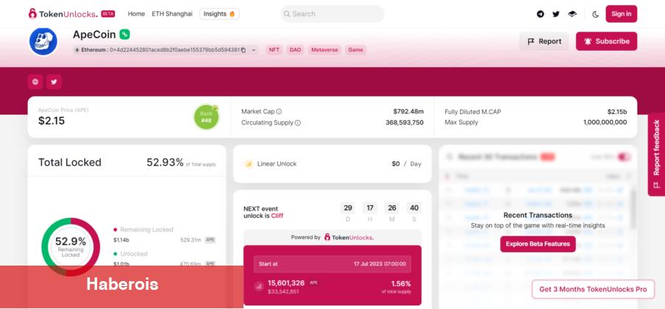This screenshot has height=309, width=665.
Task: Open the ApeCoin Twitter icon in the crimson banner
Action: (54, 82)
